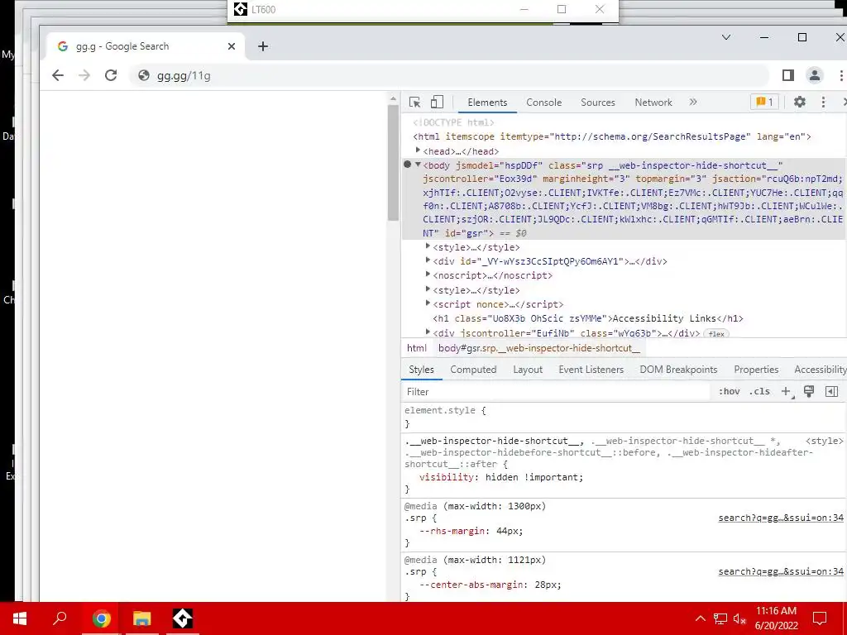Screen dimensions: 847x635
Task: Click the styles Filter input field
Action: (557, 391)
